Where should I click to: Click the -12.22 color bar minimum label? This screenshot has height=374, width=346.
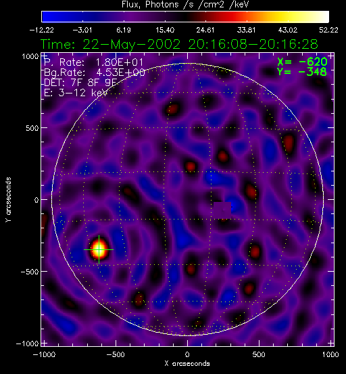pyautogui.click(x=42, y=30)
